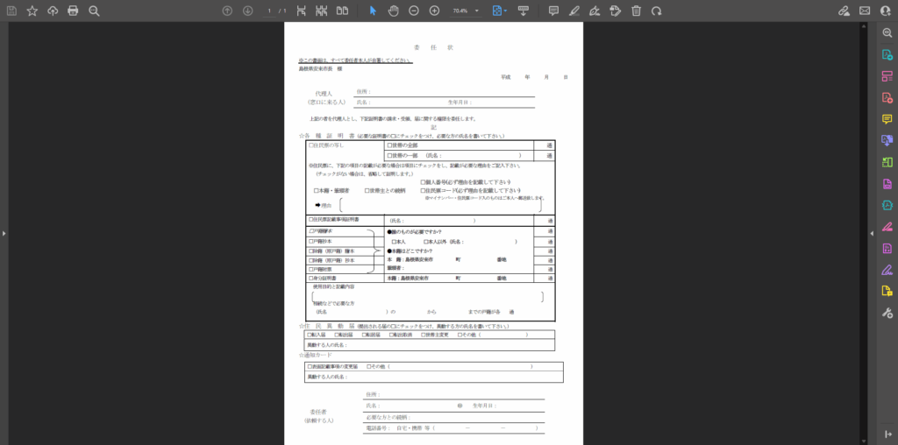Expand the right tools pane arrow at bottom

click(x=887, y=434)
